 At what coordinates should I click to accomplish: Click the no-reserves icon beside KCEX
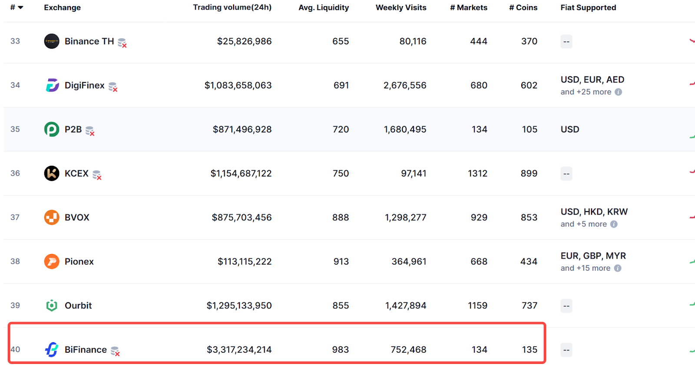point(97,175)
